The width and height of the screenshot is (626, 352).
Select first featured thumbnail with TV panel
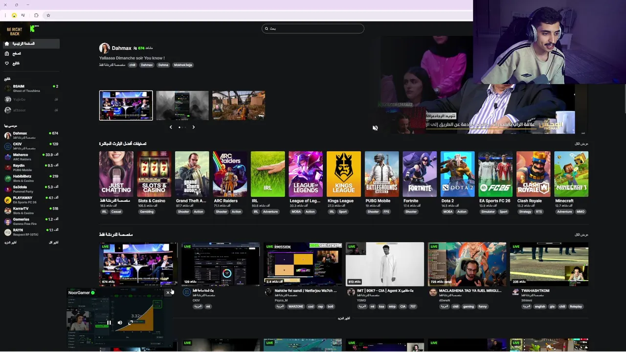[126, 105]
